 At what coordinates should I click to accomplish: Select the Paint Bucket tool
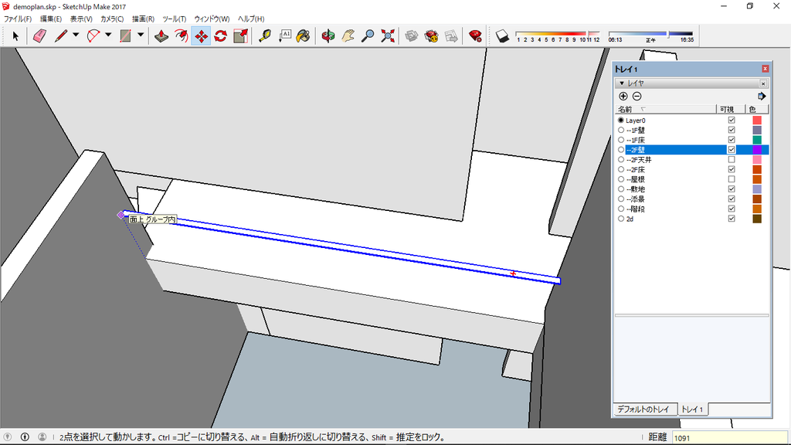303,36
